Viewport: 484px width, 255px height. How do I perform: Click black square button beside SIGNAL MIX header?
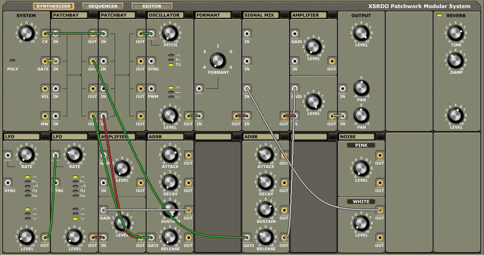tap(285, 15)
